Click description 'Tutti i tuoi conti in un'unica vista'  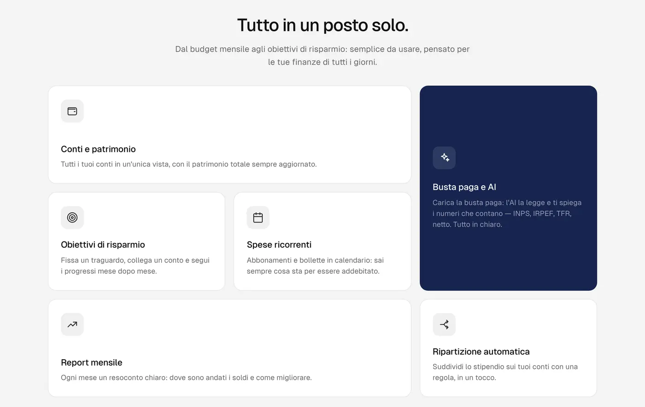[x=189, y=164]
